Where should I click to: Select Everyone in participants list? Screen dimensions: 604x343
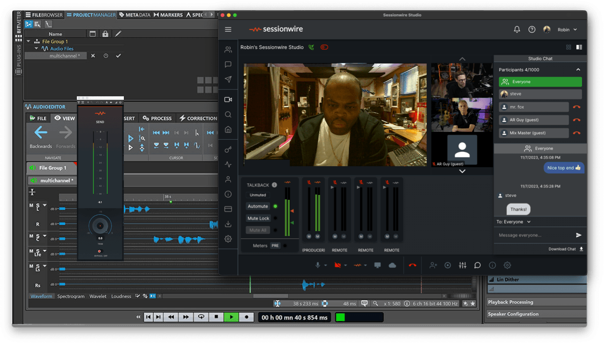(540, 82)
